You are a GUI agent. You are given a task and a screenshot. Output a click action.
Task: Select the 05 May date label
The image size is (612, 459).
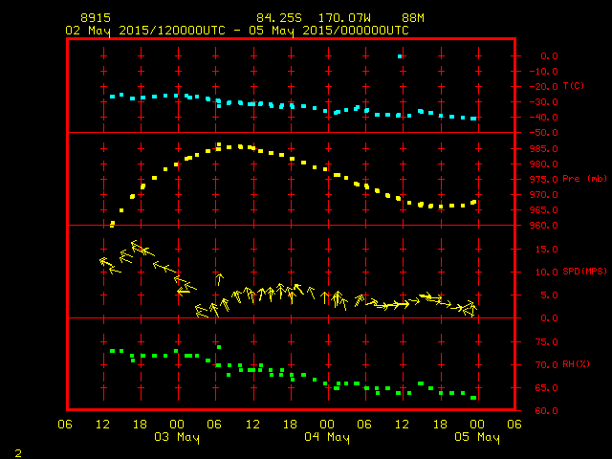coord(477,437)
